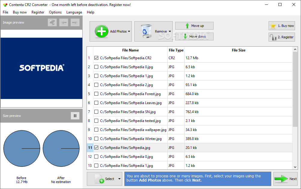Click the green plus Add Photos icon

click(x=102, y=31)
